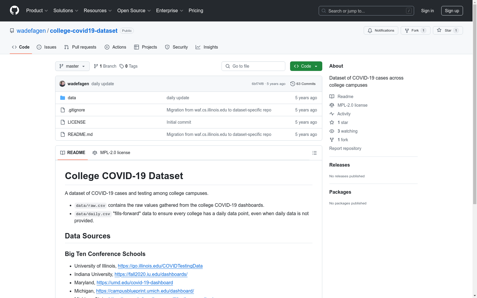Click the branch icon beside 1 Branch
Screen dimensions: 477x298
click(x=96, y=66)
